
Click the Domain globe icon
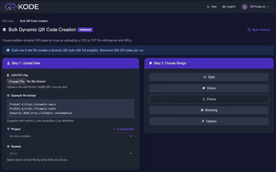8,146
